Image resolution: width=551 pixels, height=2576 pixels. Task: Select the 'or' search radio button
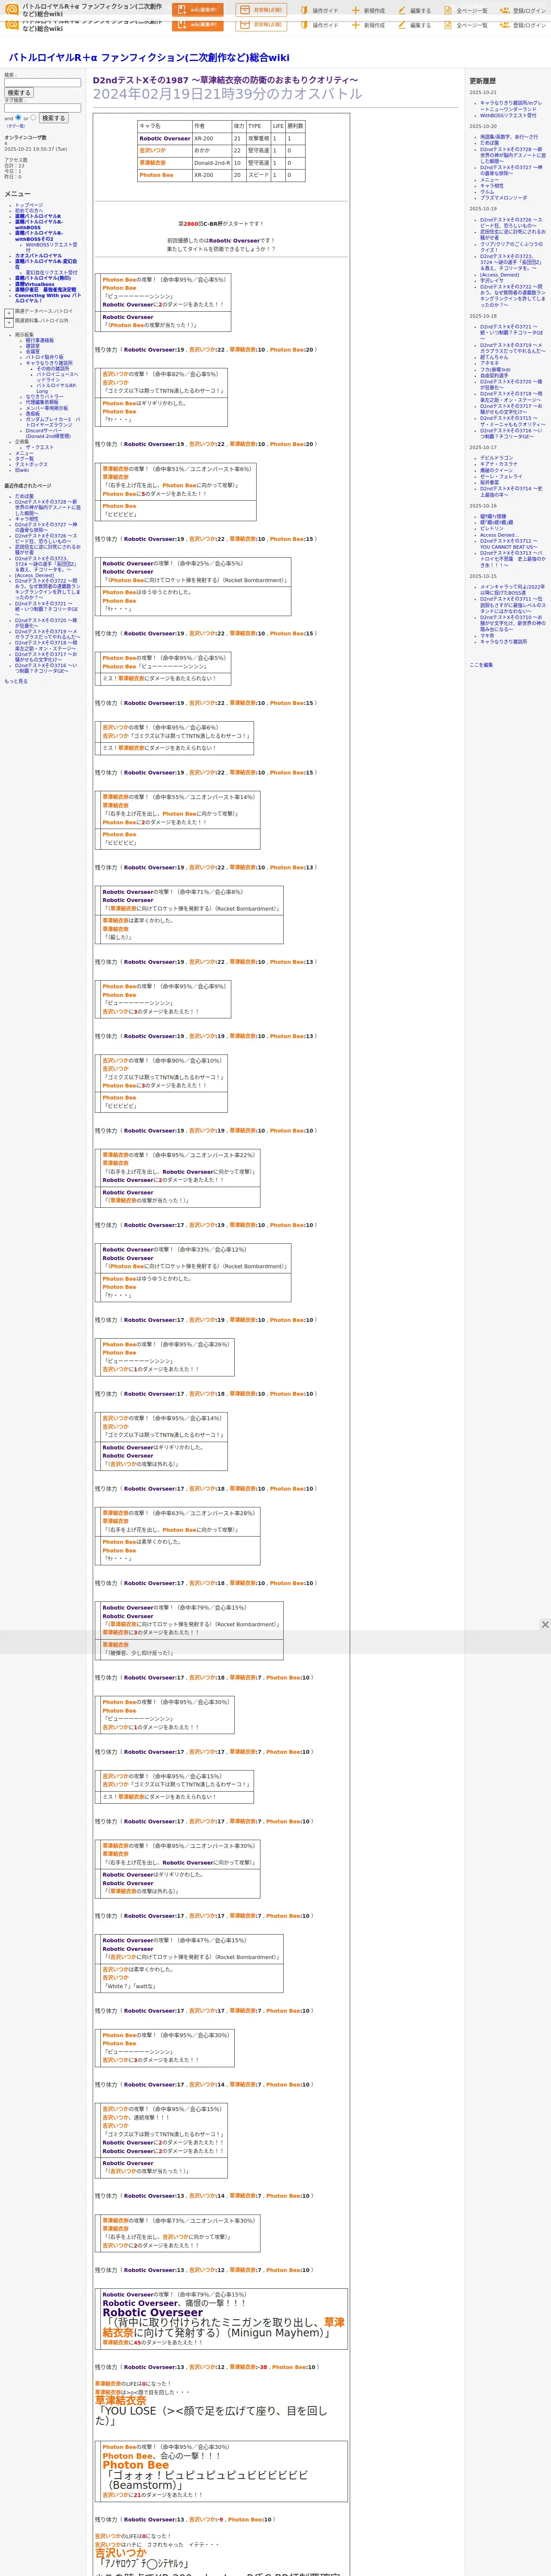(33, 117)
